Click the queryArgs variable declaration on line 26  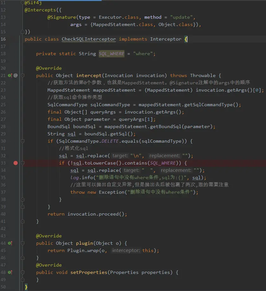103,112
